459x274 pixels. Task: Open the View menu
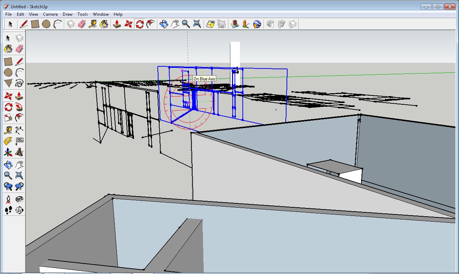point(33,14)
